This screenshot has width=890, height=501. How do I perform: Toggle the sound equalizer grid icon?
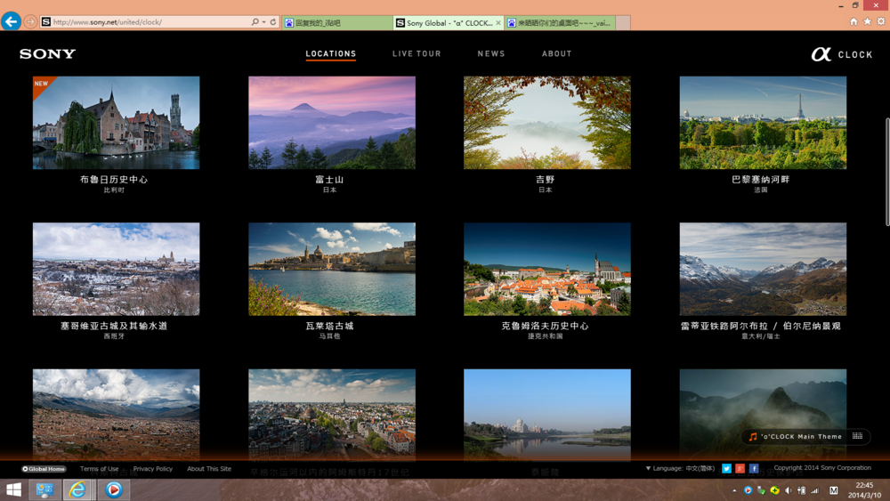pyautogui.click(x=857, y=436)
